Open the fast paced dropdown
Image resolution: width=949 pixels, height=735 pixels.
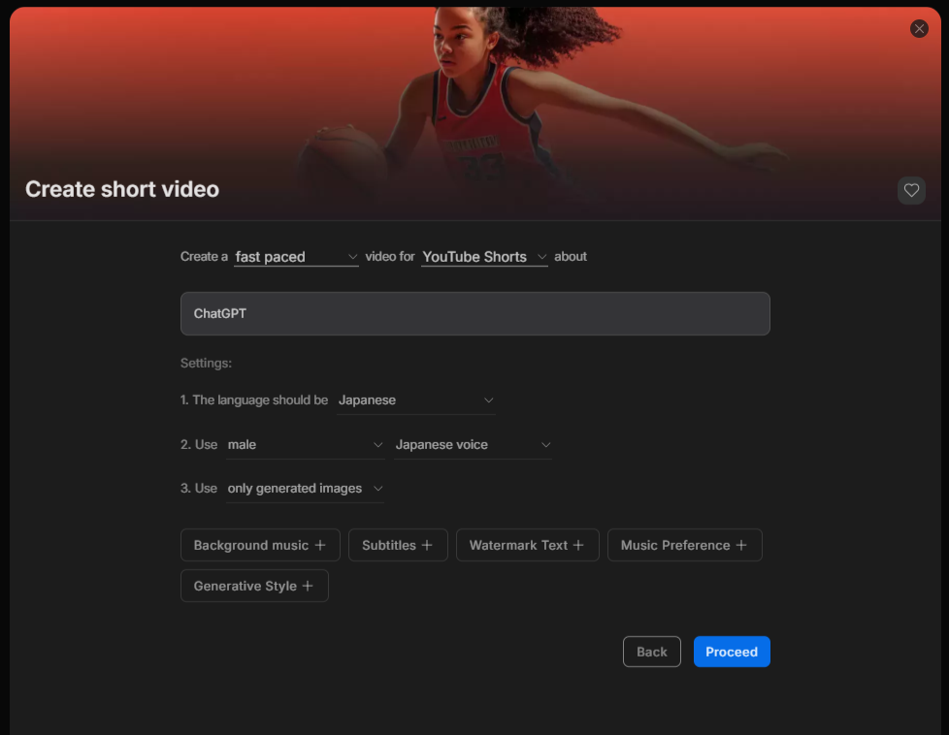(296, 257)
